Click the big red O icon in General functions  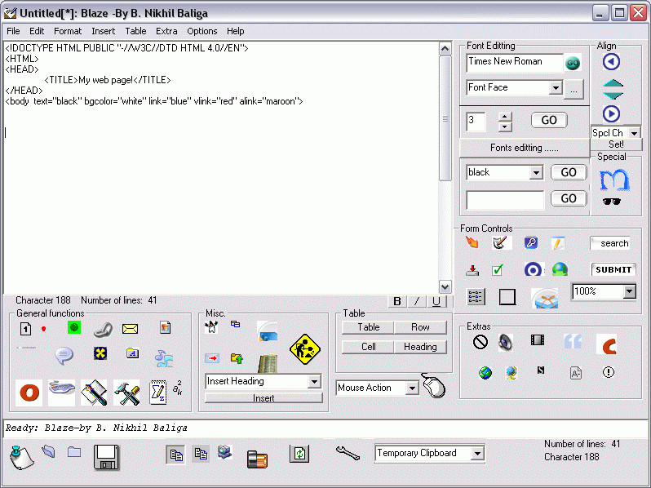[29, 393]
